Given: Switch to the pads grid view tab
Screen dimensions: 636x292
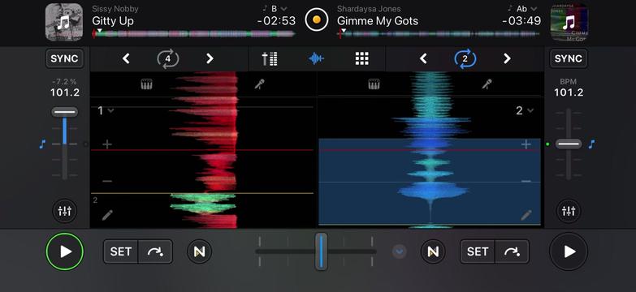Looking at the screenshot, I should click(361, 58).
